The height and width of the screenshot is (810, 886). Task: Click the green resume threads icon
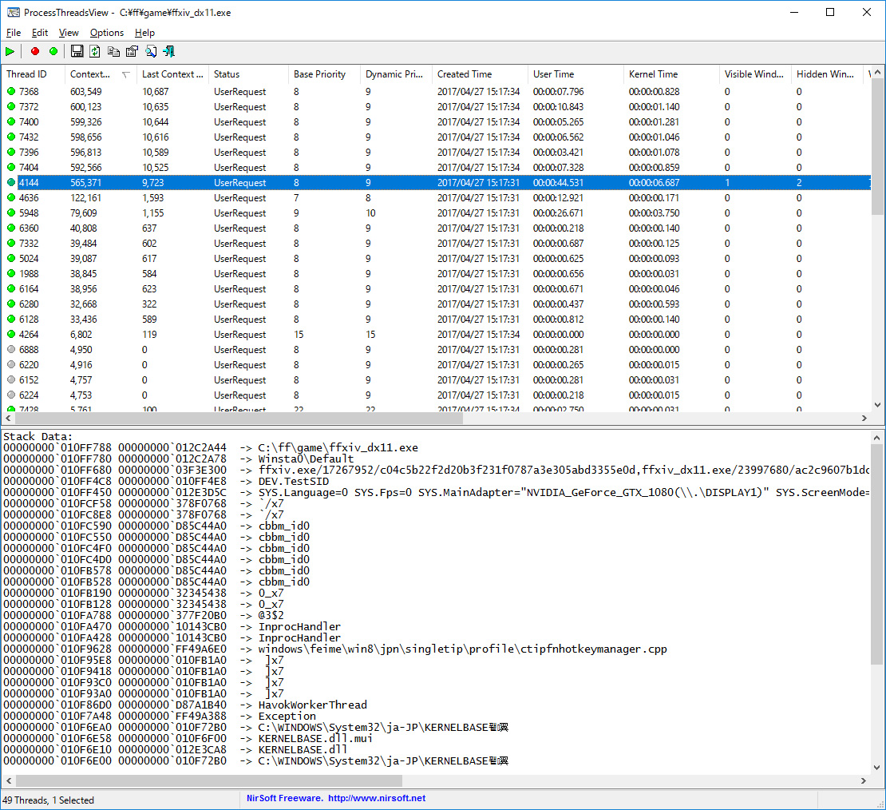[x=53, y=51]
